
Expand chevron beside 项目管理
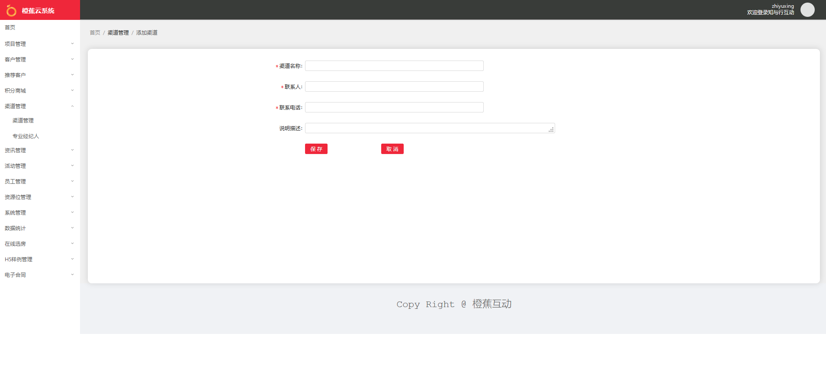click(x=72, y=44)
